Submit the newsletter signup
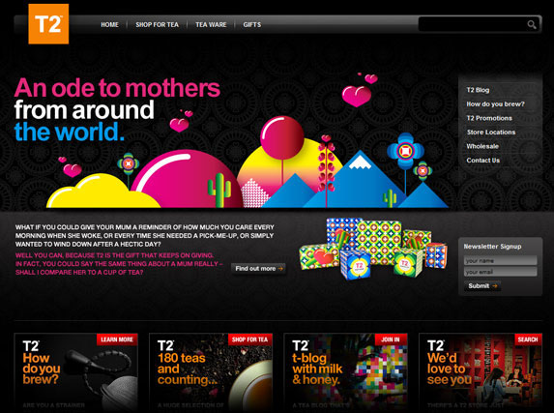Screen dimensions: 554x413 pyautogui.click(x=482, y=285)
